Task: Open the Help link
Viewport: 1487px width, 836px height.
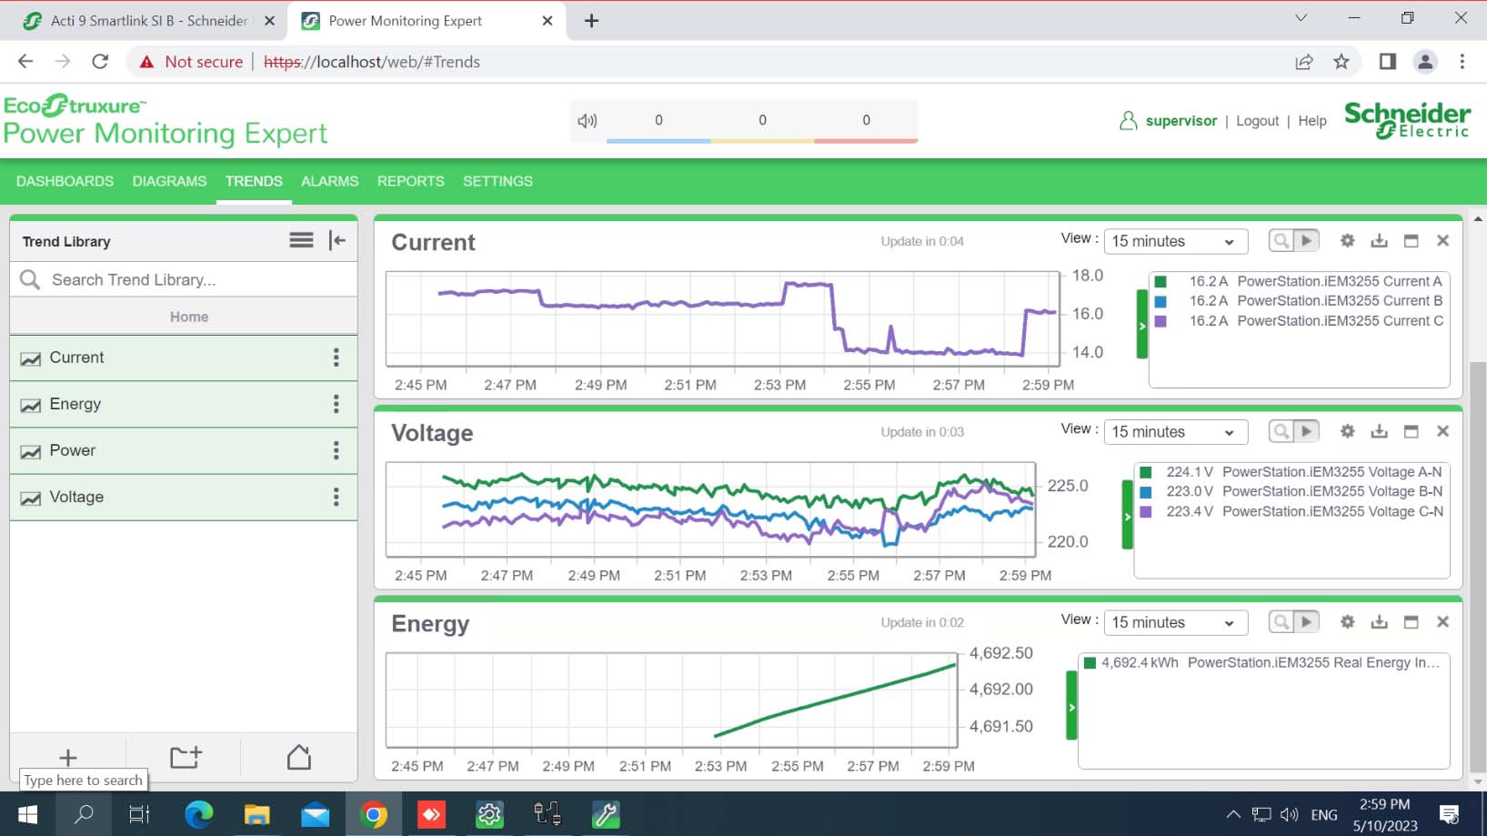Action: pos(1311,121)
